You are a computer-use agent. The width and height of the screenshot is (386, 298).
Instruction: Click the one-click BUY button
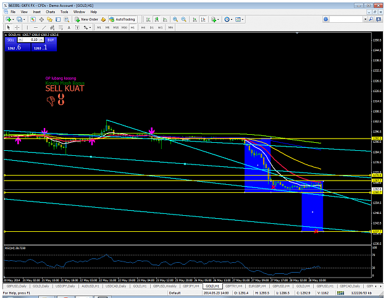point(51,40)
